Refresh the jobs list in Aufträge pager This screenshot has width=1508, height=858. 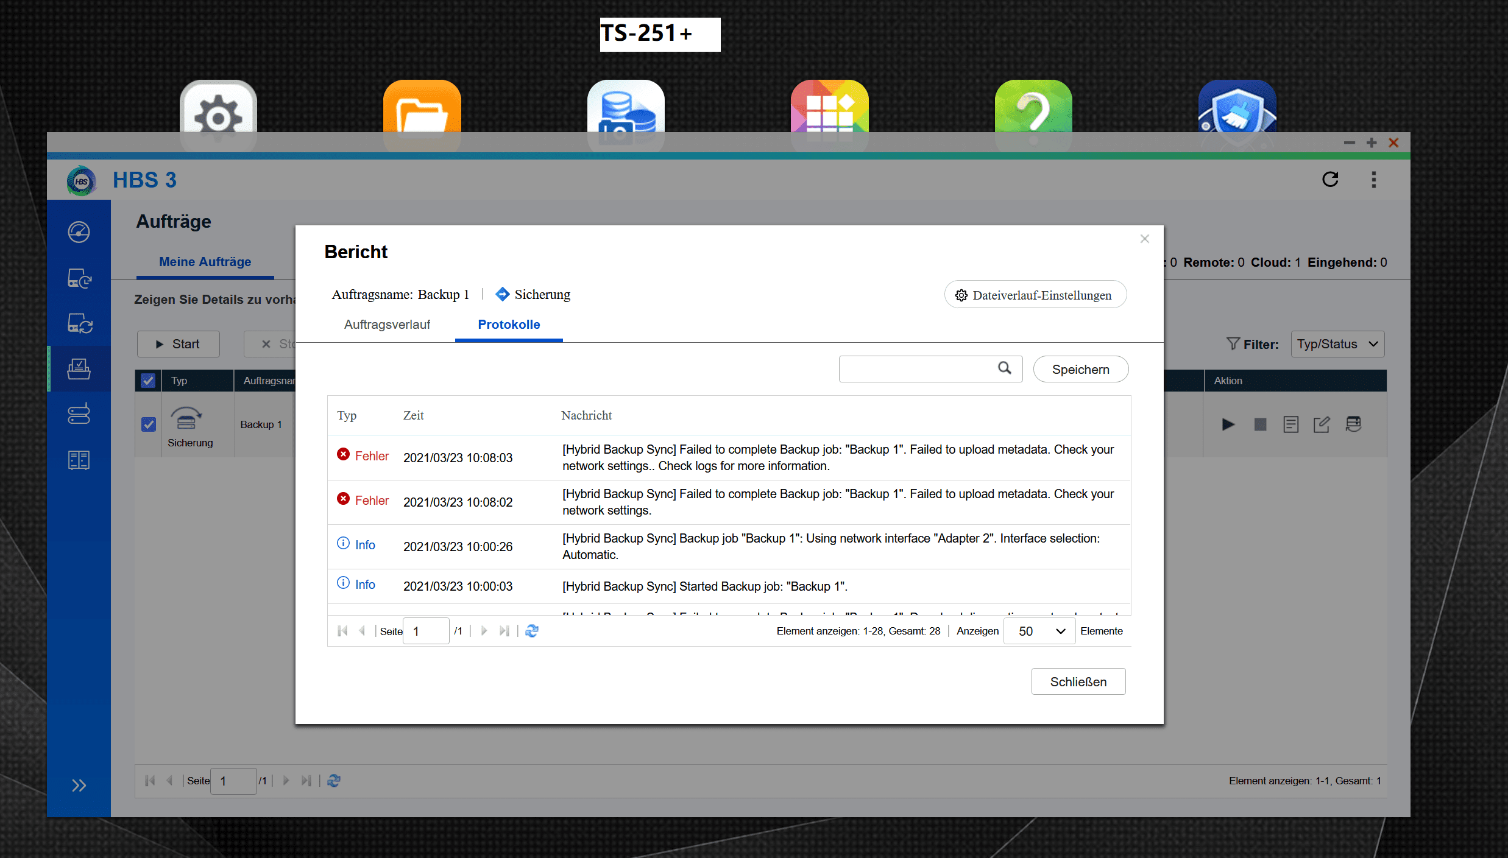[x=334, y=780]
